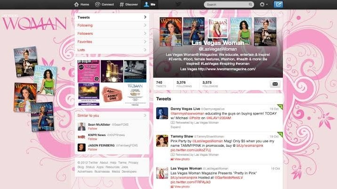The image size is (337, 189).
Task: Follow Sean McAllister
Action: [92, 129]
